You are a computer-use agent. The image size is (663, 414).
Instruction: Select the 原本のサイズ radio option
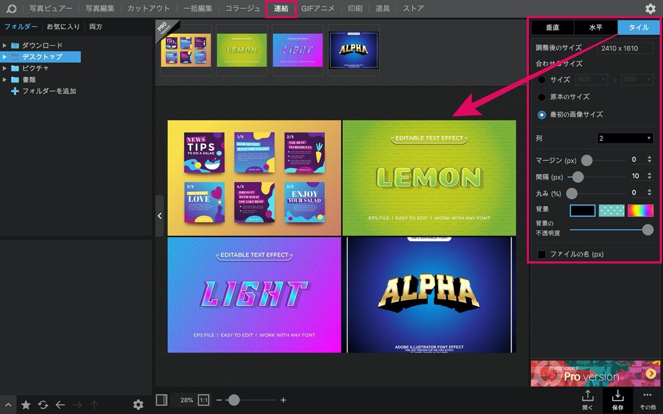point(542,97)
